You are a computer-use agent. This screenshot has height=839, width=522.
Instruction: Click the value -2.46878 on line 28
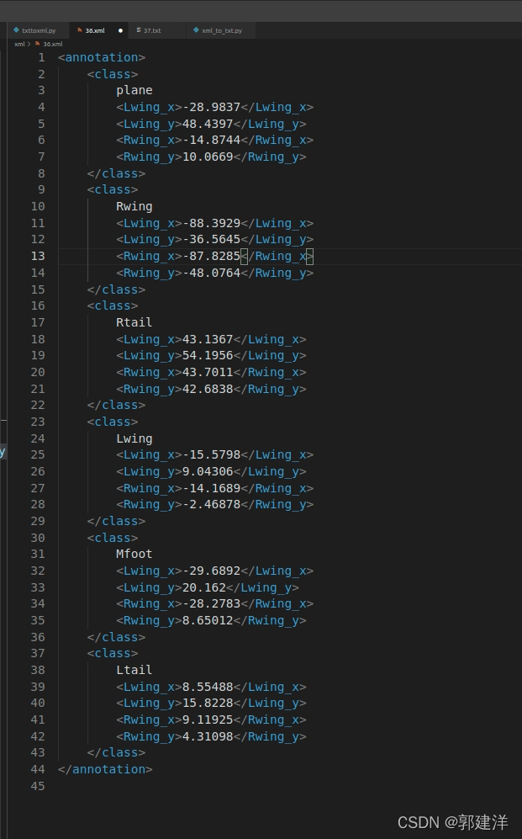click(212, 504)
